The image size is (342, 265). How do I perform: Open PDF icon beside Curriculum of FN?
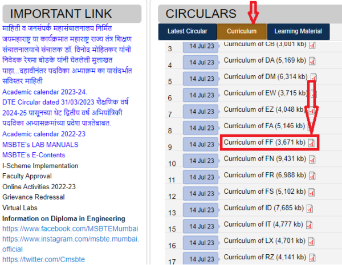click(312, 160)
